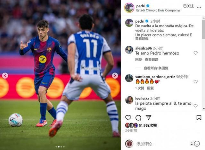The width and height of the screenshot is (205, 150).
Task: Like leeileixx's comment
Action: point(195,106)
